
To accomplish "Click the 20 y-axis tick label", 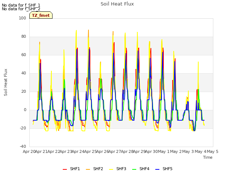I will pos(23,91).
